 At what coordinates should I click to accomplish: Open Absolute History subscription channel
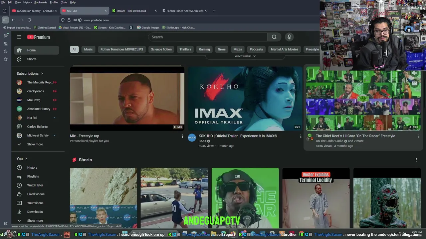[x=37, y=109]
